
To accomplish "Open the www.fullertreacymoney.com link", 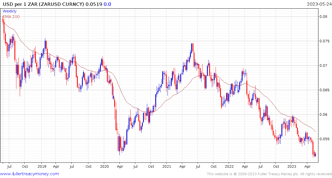I will (30, 174).
